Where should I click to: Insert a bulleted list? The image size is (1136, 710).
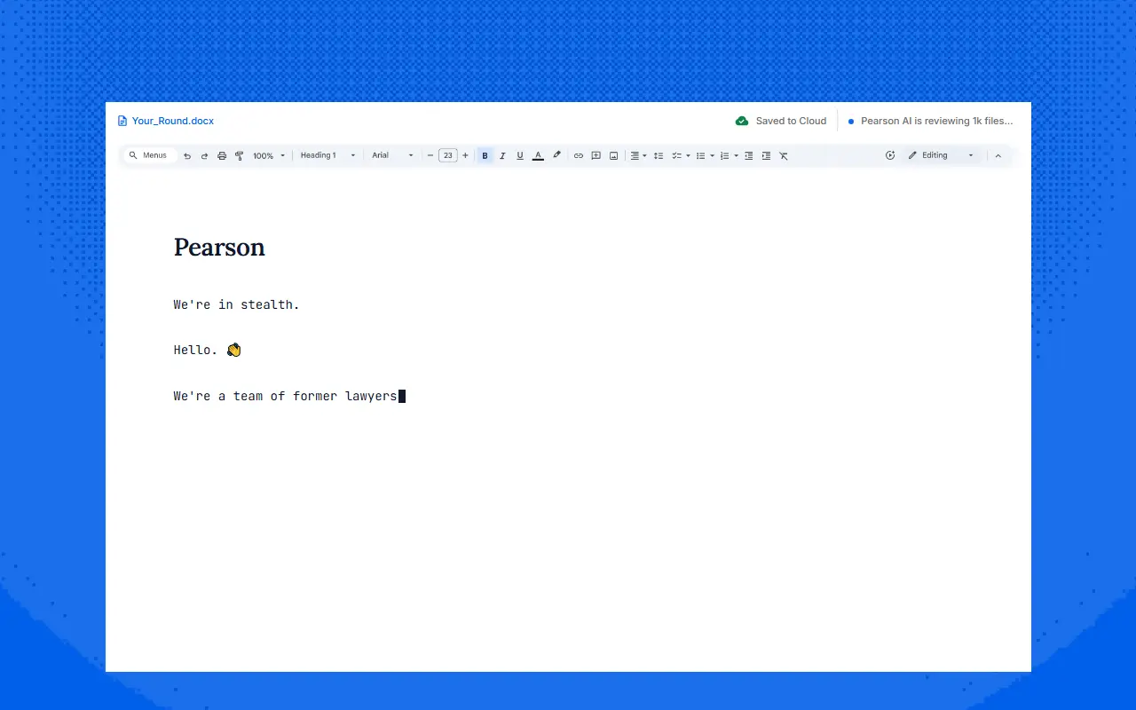pyautogui.click(x=700, y=155)
